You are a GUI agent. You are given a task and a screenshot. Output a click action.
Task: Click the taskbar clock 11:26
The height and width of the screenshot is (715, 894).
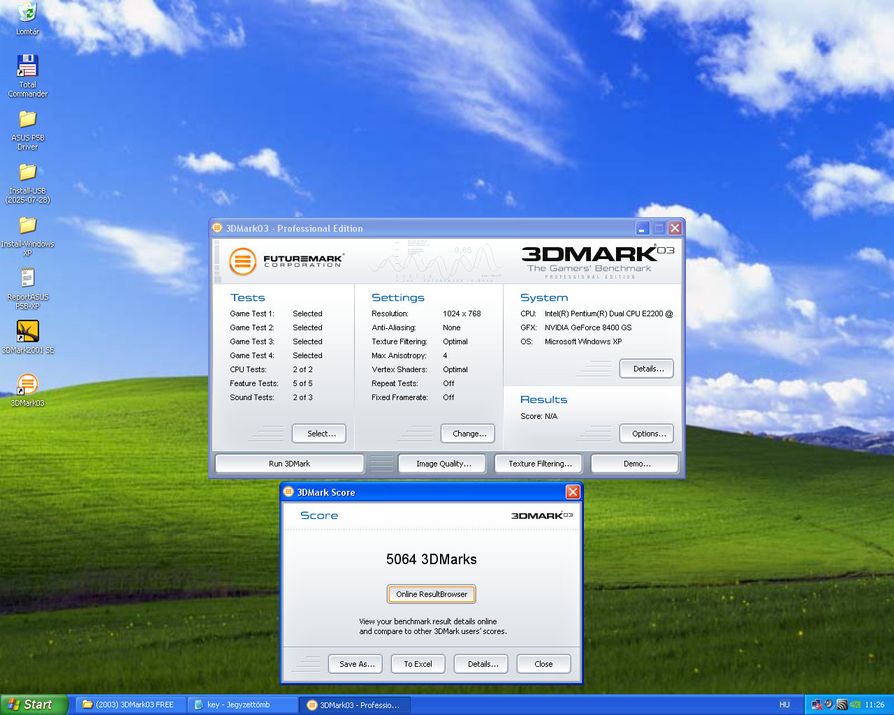pyautogui.click(x=874, y=705)
